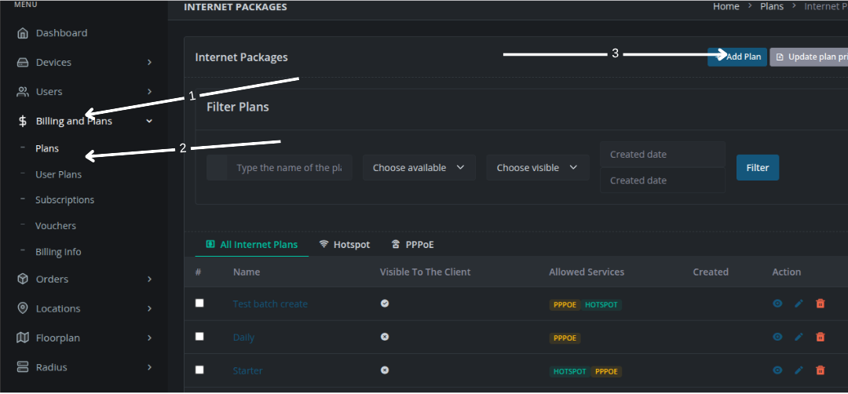The width and height of the screenshot is (848, 394).
Task: Open the Test batch create plan link
Action: 270,304
